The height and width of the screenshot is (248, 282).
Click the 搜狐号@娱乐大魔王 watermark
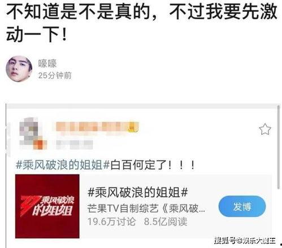[245, 241]
